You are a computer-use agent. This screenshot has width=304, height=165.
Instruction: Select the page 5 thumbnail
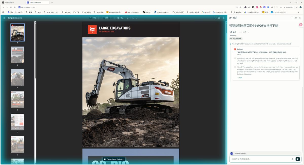click(17, 122)
